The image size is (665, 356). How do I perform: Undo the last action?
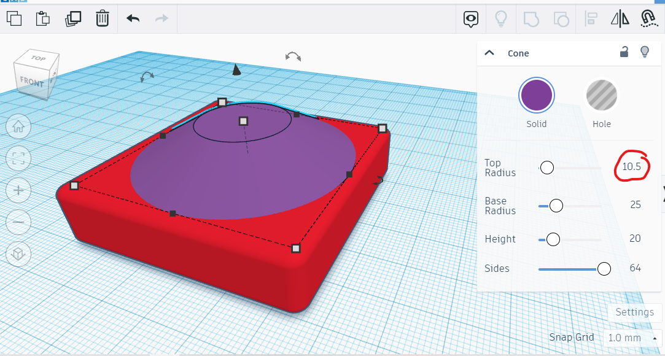[x=131, y=18]
